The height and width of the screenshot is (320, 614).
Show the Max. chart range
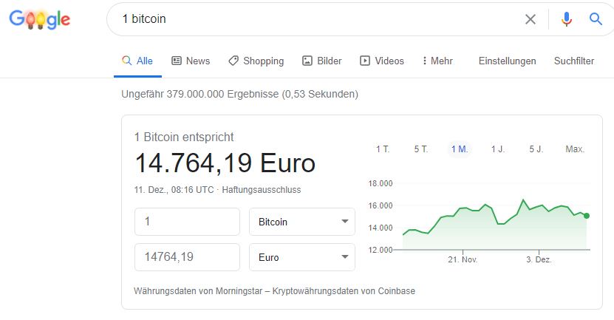[x=575, y=149]
